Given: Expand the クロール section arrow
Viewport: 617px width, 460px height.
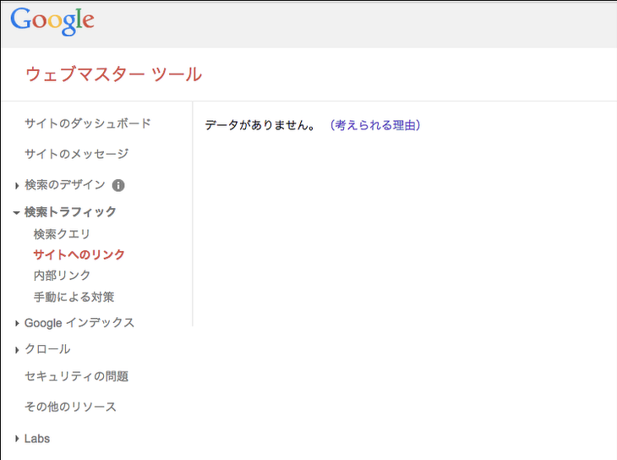Looking at the screenshot, I should tap(17, 350).
